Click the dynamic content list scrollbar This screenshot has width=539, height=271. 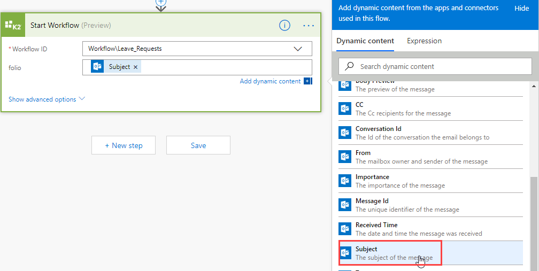click(x=534, y=214)
